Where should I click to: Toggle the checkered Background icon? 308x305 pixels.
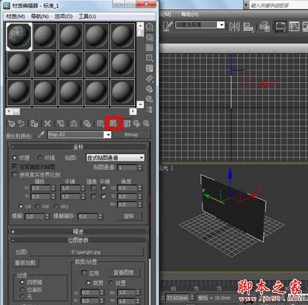click(x=150, y=47)
